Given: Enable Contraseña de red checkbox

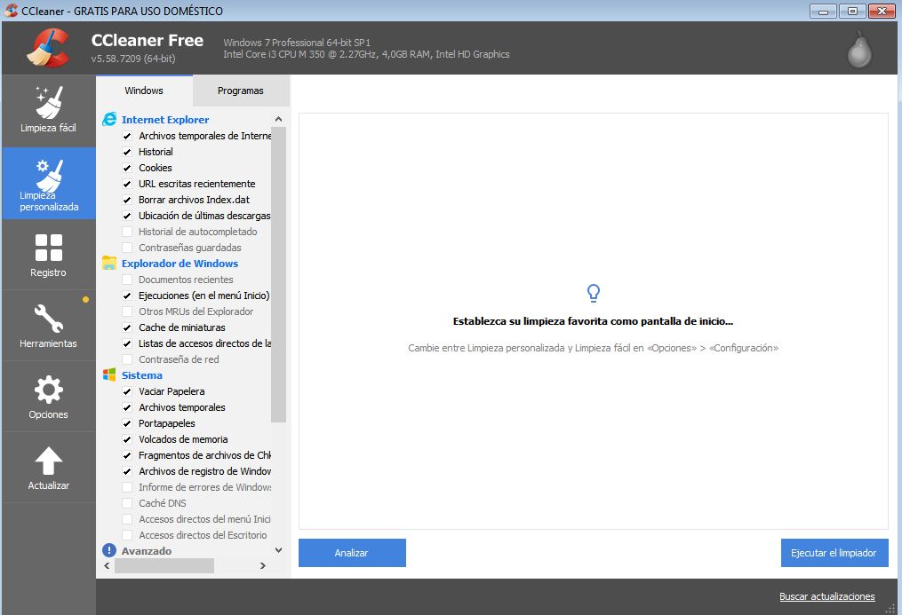Looking at the screenshot, I should pos(127,359).
